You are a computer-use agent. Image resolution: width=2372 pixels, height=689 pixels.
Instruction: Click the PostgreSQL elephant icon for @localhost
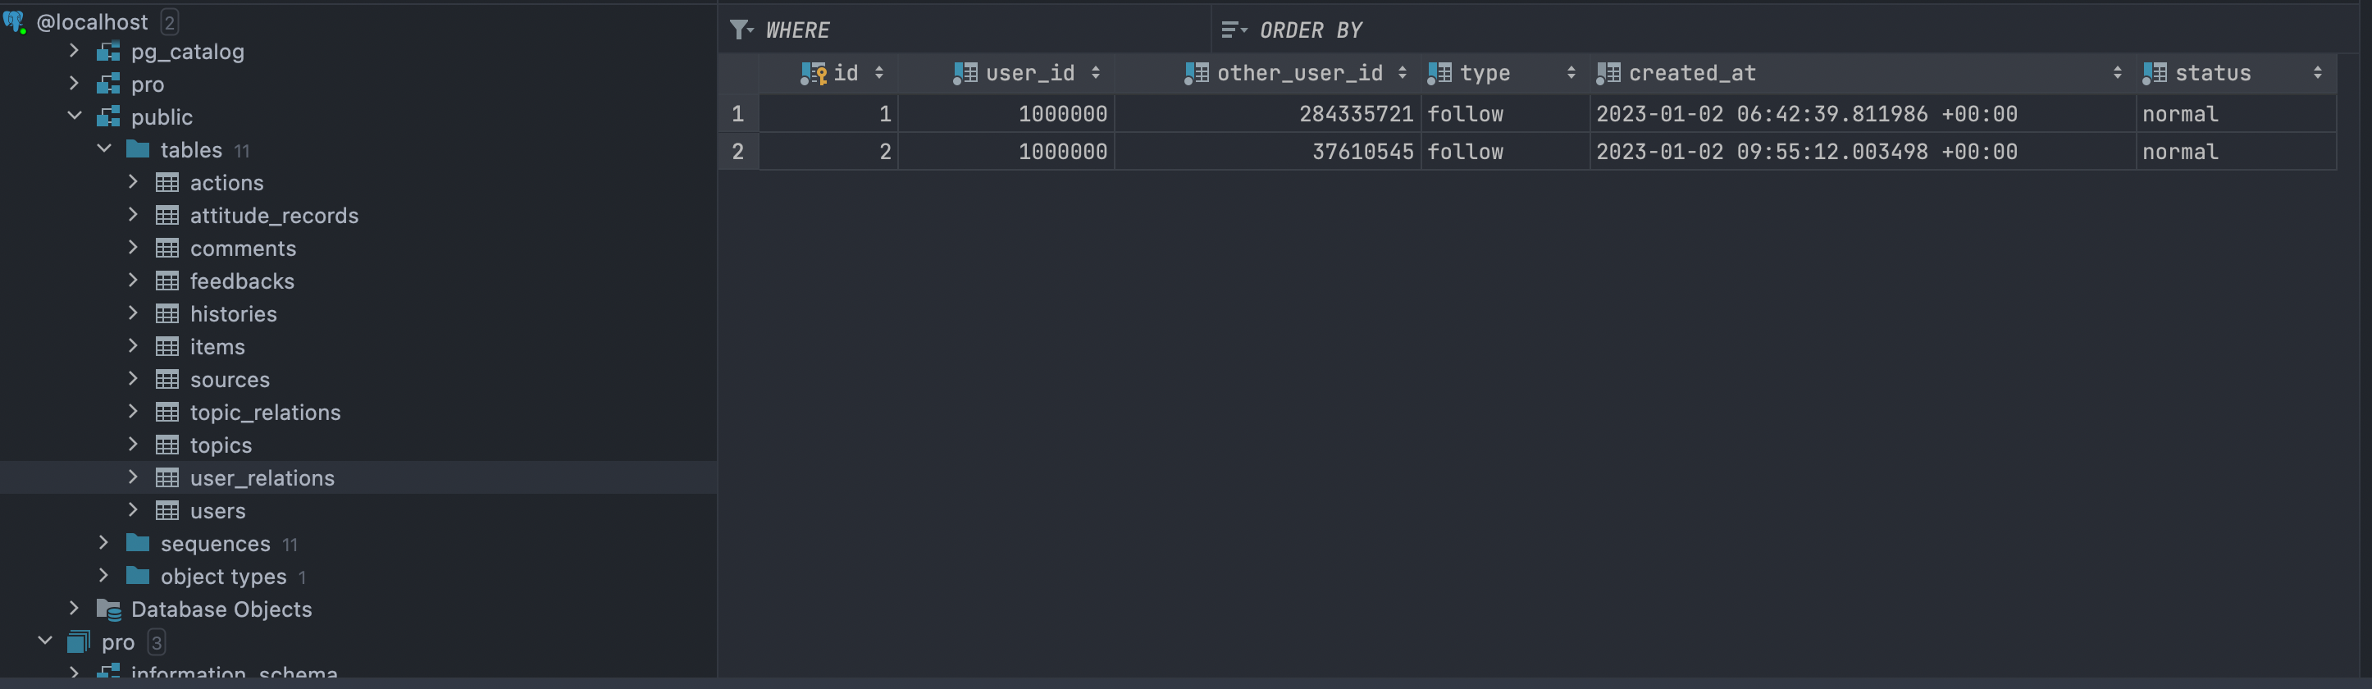[x=15, y=22]
